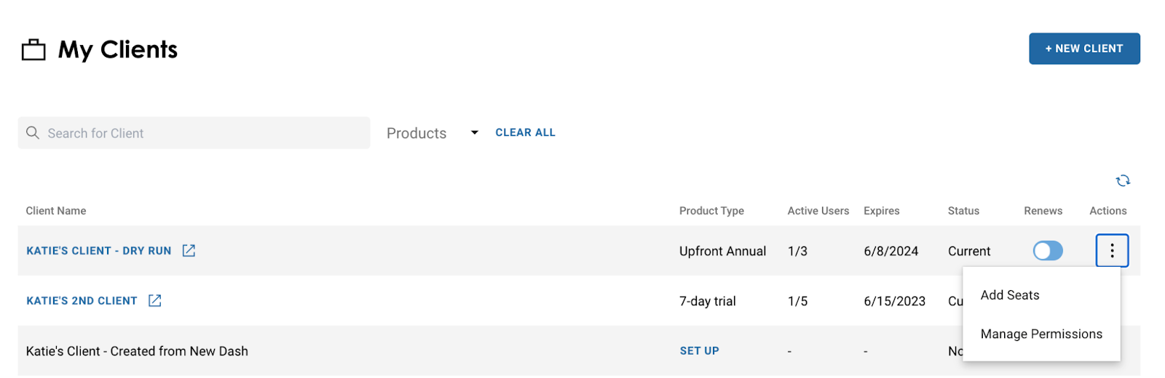This screenshot has height=378, width=1165.
Task: Toggle Renews switch for Katie's Client - Dry Run
Action: tap(1048, 251)
